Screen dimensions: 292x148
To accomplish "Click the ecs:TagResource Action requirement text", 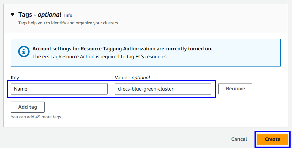I will (x=100, y=57).
